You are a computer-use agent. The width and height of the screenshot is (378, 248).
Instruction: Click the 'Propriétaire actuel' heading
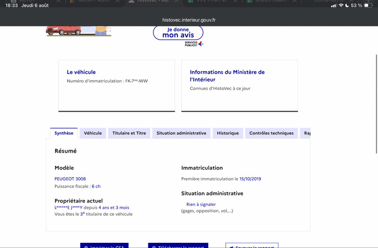click(78, 201)
